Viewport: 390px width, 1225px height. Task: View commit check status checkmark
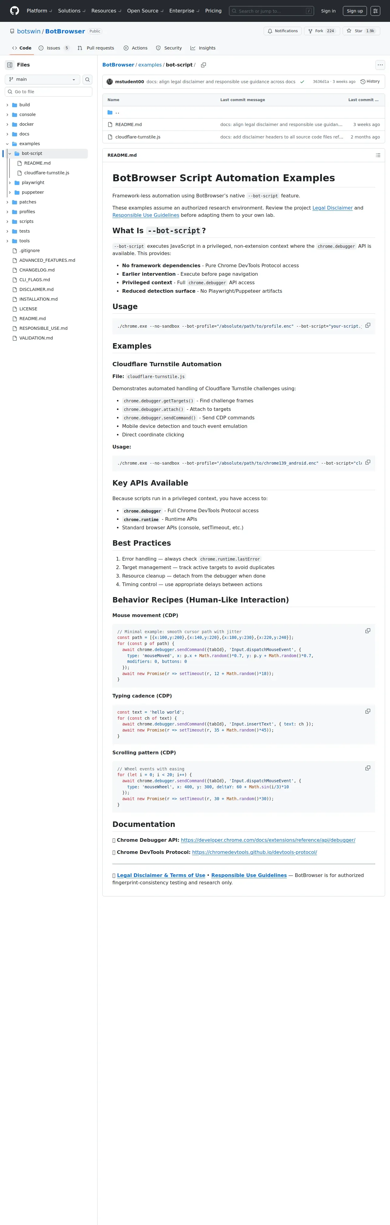302,82
